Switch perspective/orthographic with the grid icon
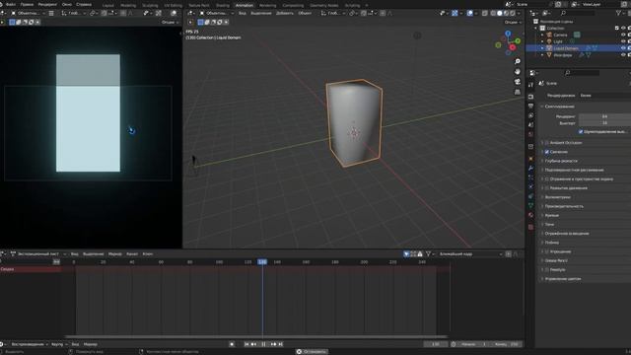The height and width of the screenshot is (355, 631). 518,92
